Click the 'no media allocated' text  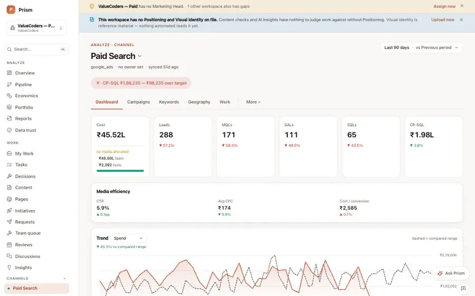click(x=112, y=152)
